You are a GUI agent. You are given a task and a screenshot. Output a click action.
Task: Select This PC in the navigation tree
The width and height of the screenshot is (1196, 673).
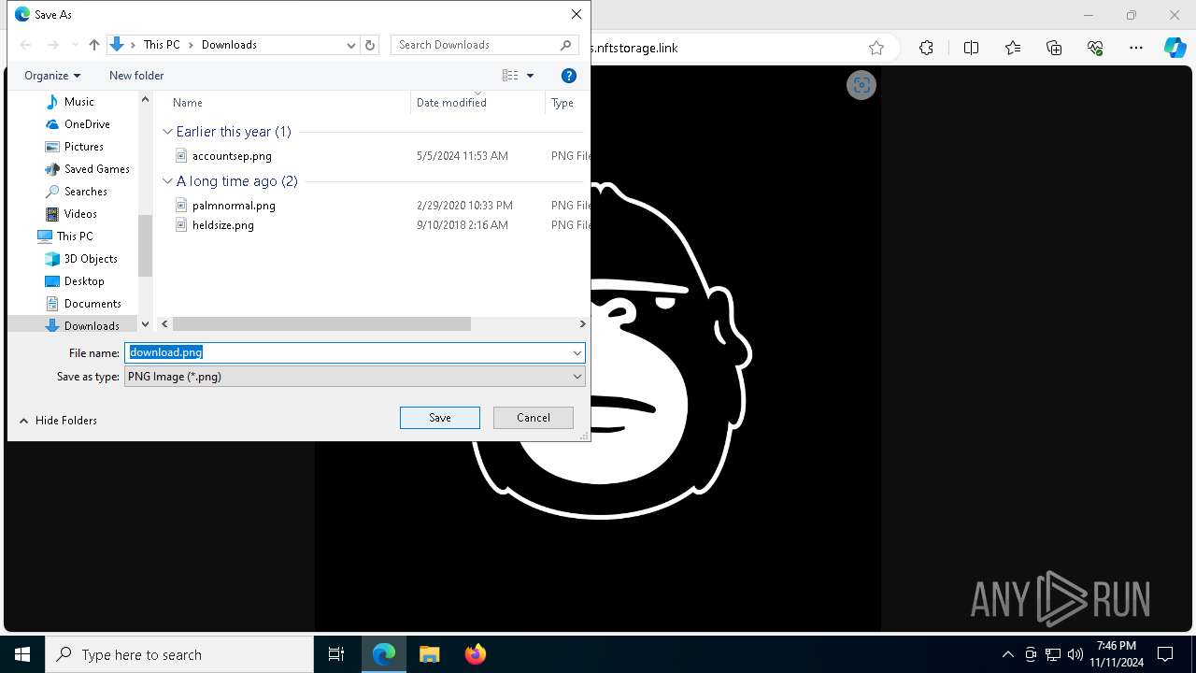coord(75,236)
